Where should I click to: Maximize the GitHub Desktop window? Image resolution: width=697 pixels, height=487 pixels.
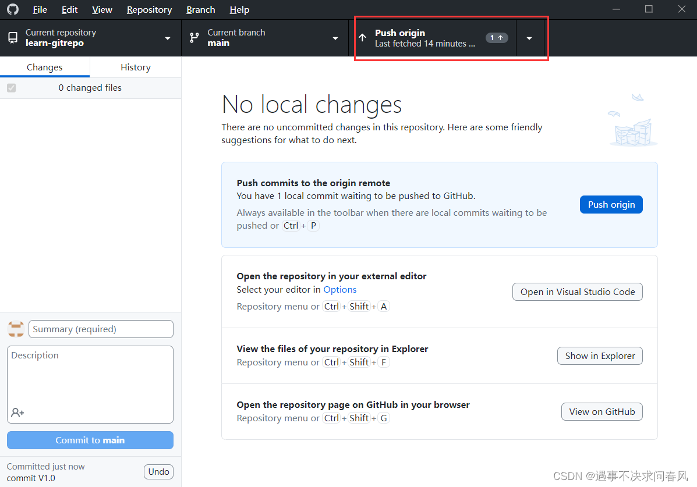(649, 9)
